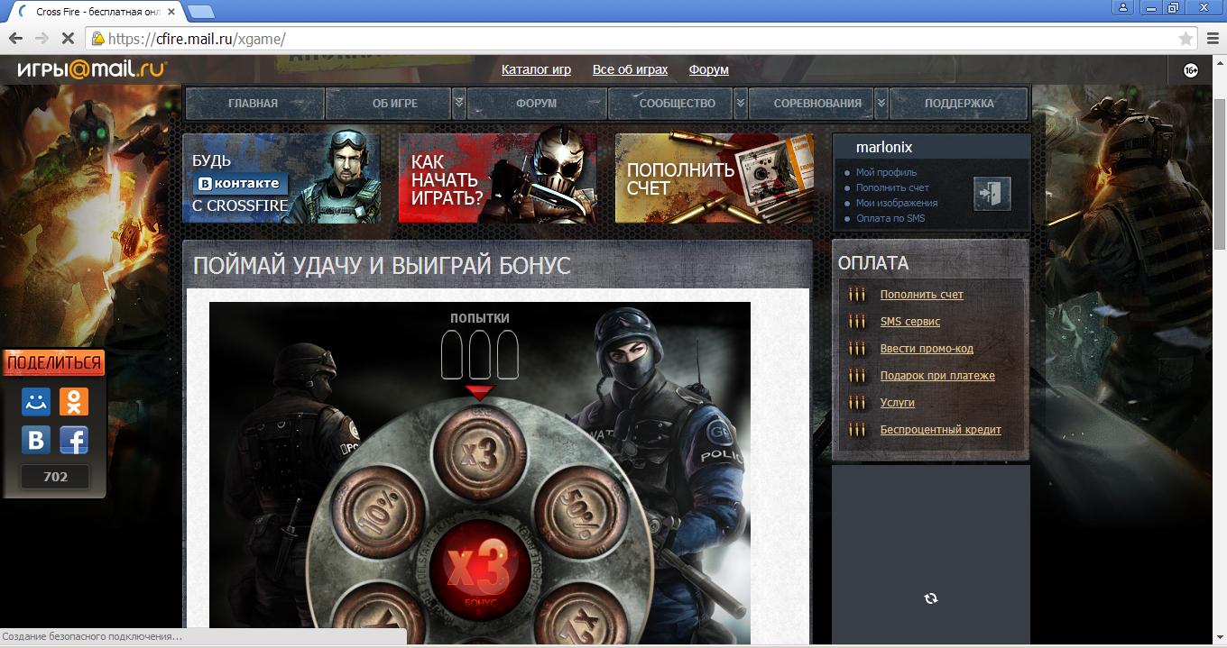The height and width of the screenshot is (648, 1227).
Task: Click the ПОДЕЛИТЬСЯ share header
Action: click(54, 363)
